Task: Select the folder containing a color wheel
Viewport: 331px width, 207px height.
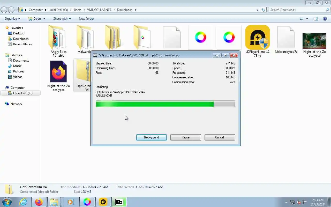Action: pyautogui.click(x=142, y=37)
